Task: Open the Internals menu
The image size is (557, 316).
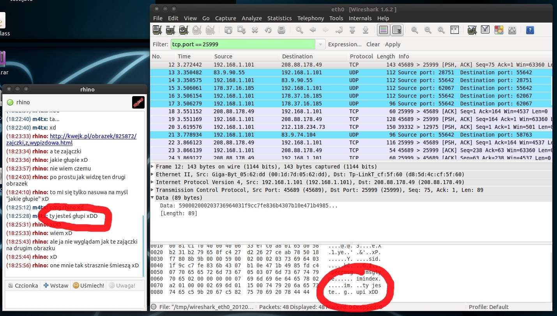Action: [360, 18]
